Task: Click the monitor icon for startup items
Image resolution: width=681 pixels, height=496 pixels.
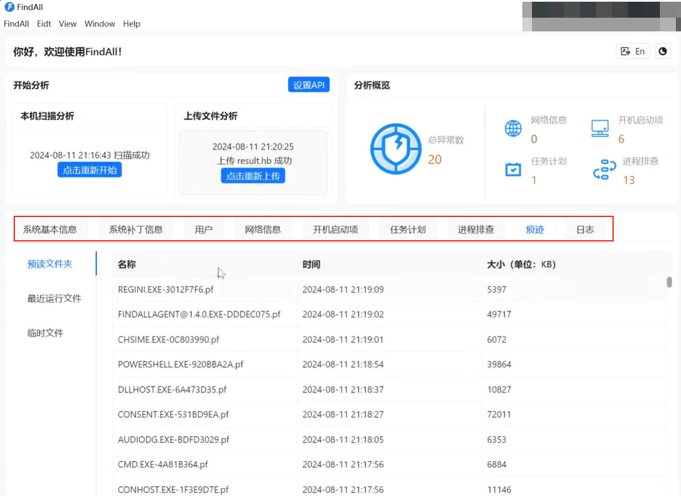Action: [600, 128]
